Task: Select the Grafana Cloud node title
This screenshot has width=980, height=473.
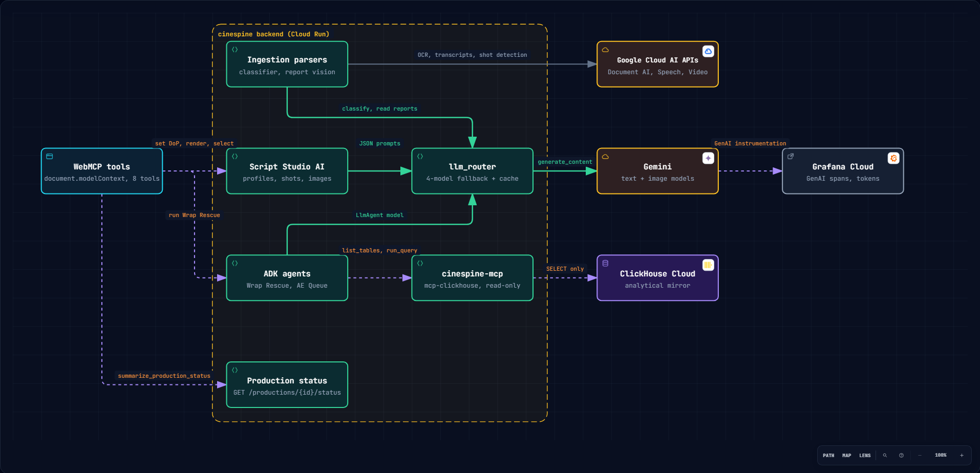Action: [x=843, y=167]
